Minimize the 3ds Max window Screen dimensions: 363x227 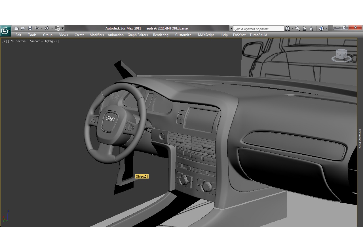coord(337,28)
